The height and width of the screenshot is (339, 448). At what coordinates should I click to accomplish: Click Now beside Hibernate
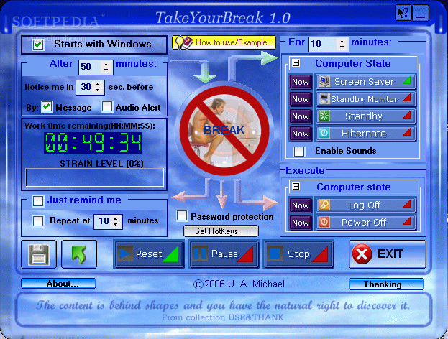(x=301, y=134)
